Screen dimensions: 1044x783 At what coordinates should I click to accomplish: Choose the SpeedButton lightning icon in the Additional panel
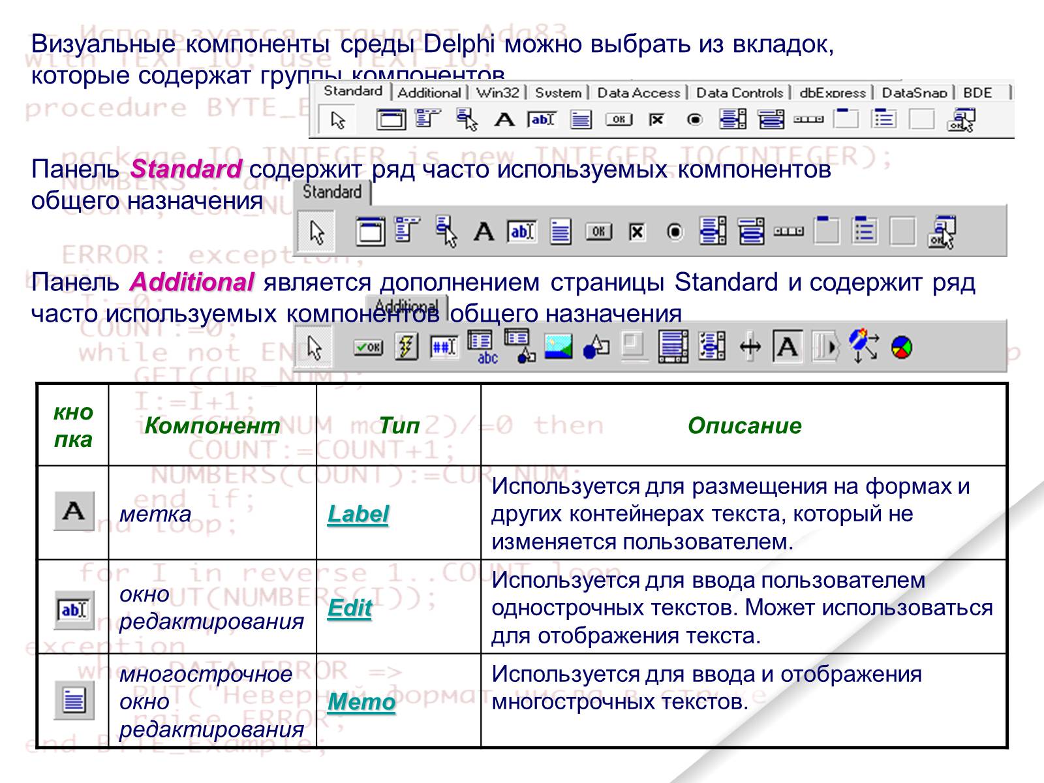coord(407,346)
